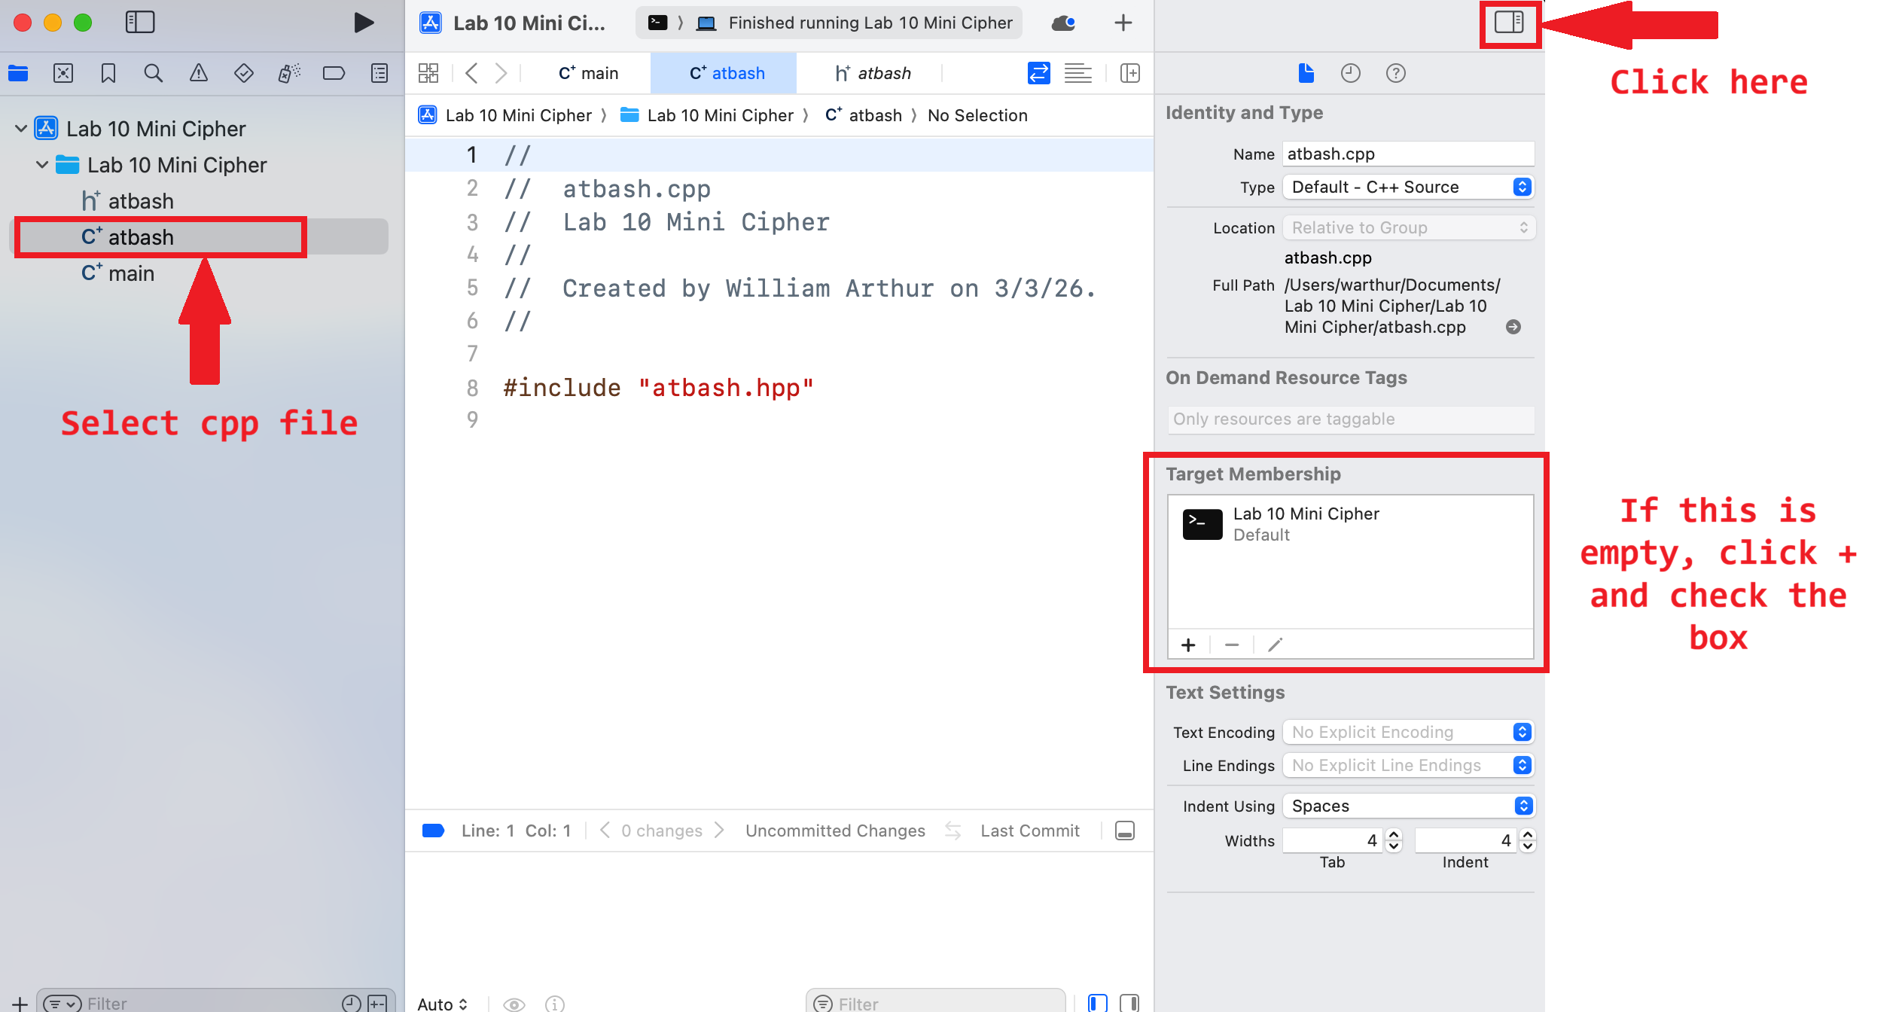Click the Name field atbash.cpp

point(1407,154)
